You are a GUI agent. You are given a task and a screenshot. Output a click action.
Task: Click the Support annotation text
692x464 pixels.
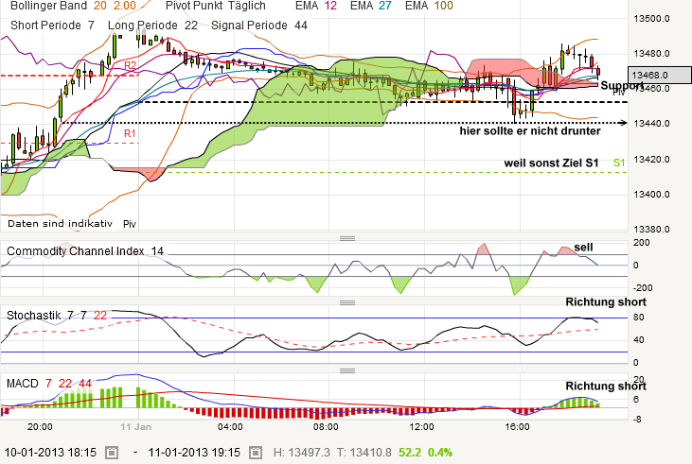coord(621,85)
